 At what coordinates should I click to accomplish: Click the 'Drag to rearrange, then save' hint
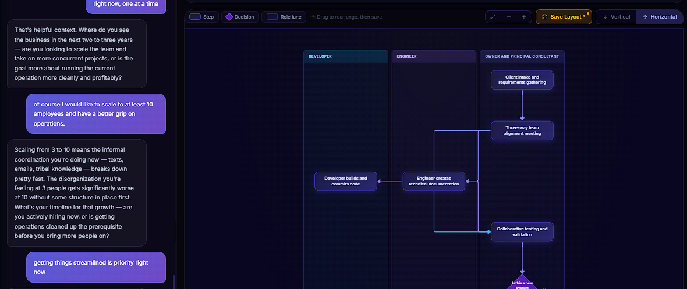point(346,17)
